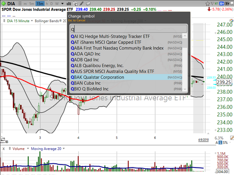The height and width of the screenshot is (175, 234).
Task: Click the RT real-time indicator
Action: [216, 3]
